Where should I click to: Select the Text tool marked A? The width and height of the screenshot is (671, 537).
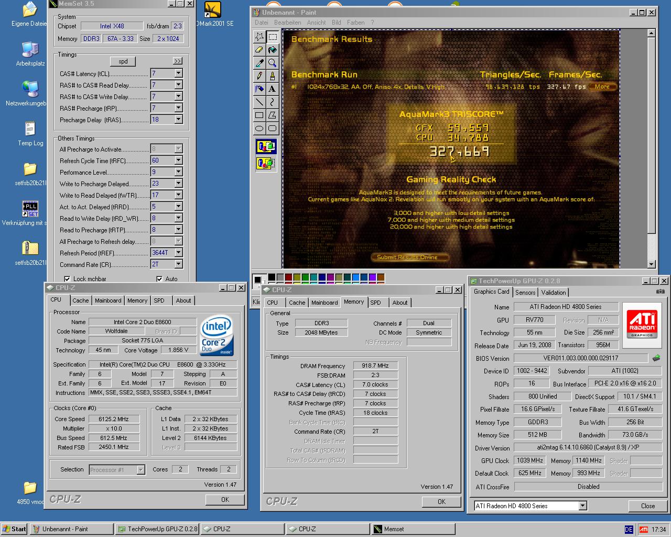(x=273, y=89)
